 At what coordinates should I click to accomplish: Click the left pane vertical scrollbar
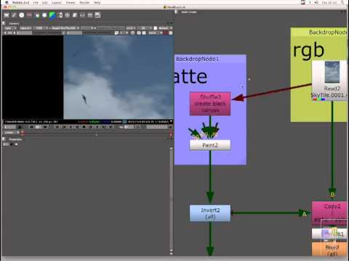(x=172, y=199)
